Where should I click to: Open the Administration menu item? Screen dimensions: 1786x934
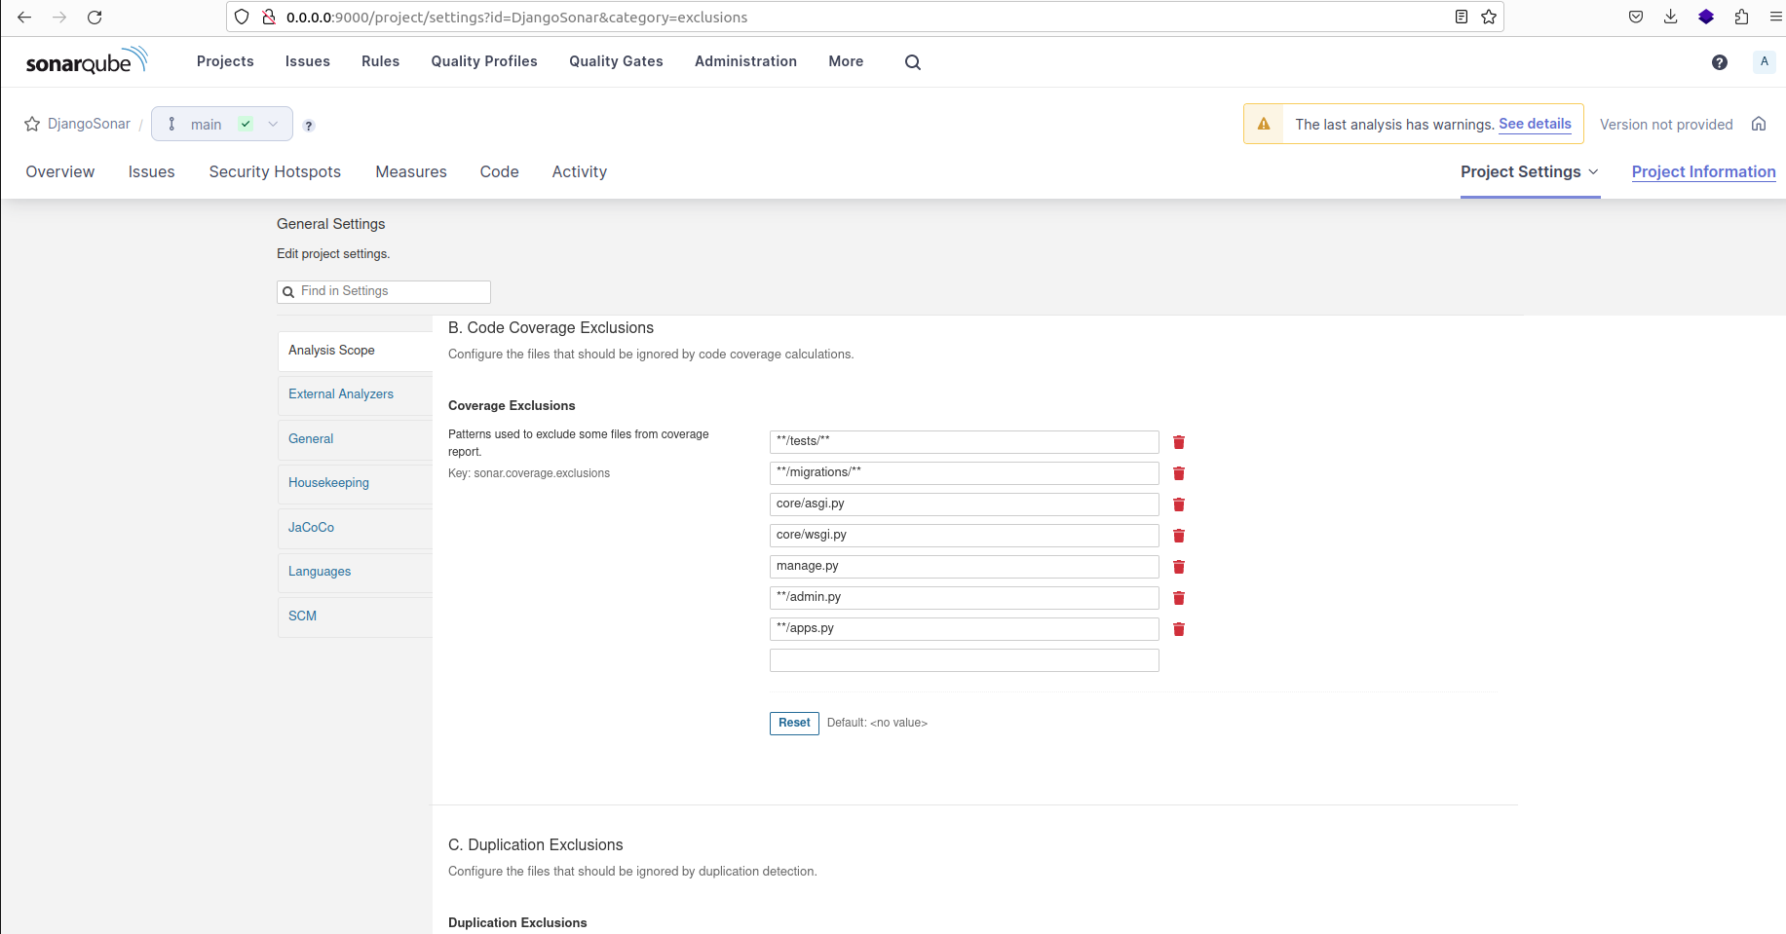click(x=745, y=61)
